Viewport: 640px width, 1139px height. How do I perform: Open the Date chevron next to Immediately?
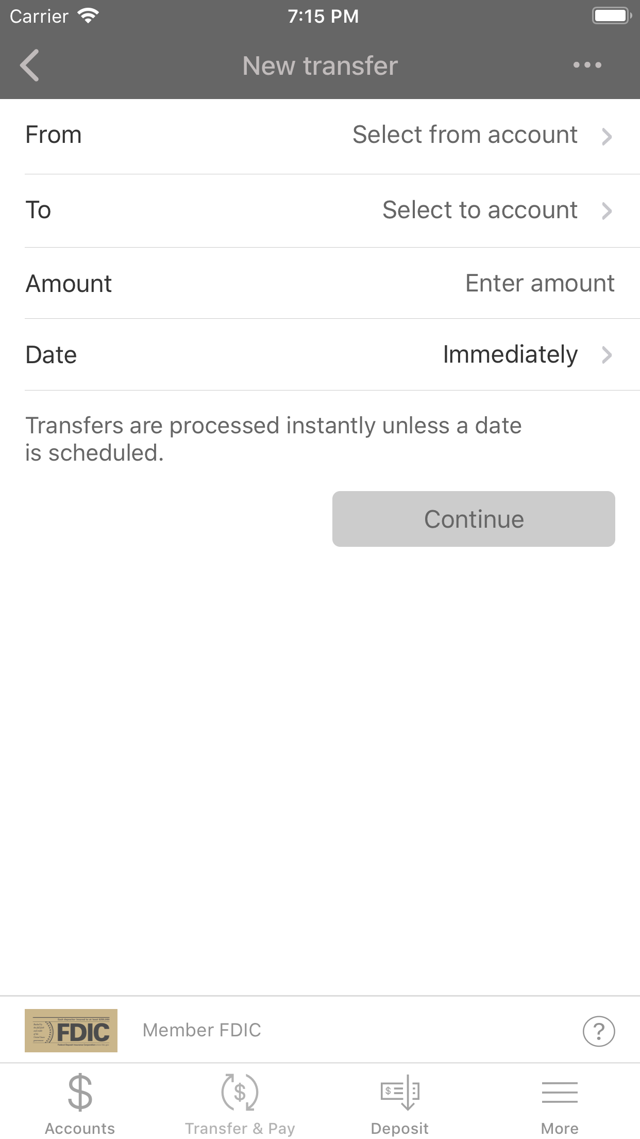(607, 355)
